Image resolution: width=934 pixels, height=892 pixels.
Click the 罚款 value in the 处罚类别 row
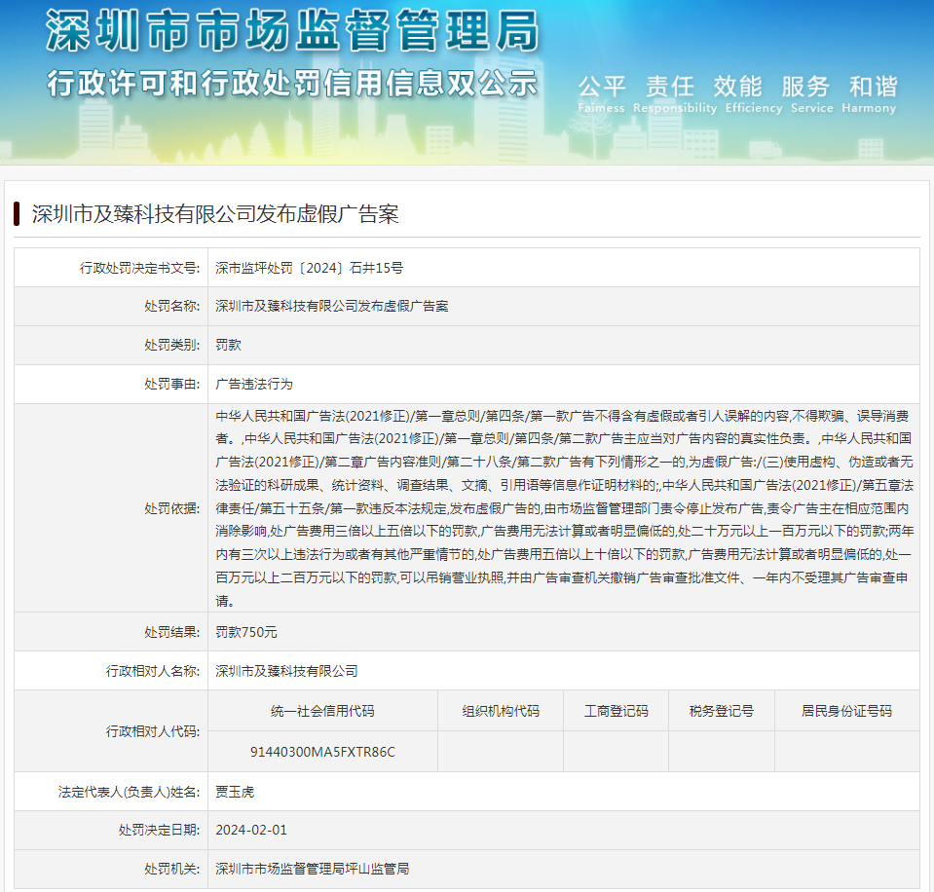coord(228,345)
